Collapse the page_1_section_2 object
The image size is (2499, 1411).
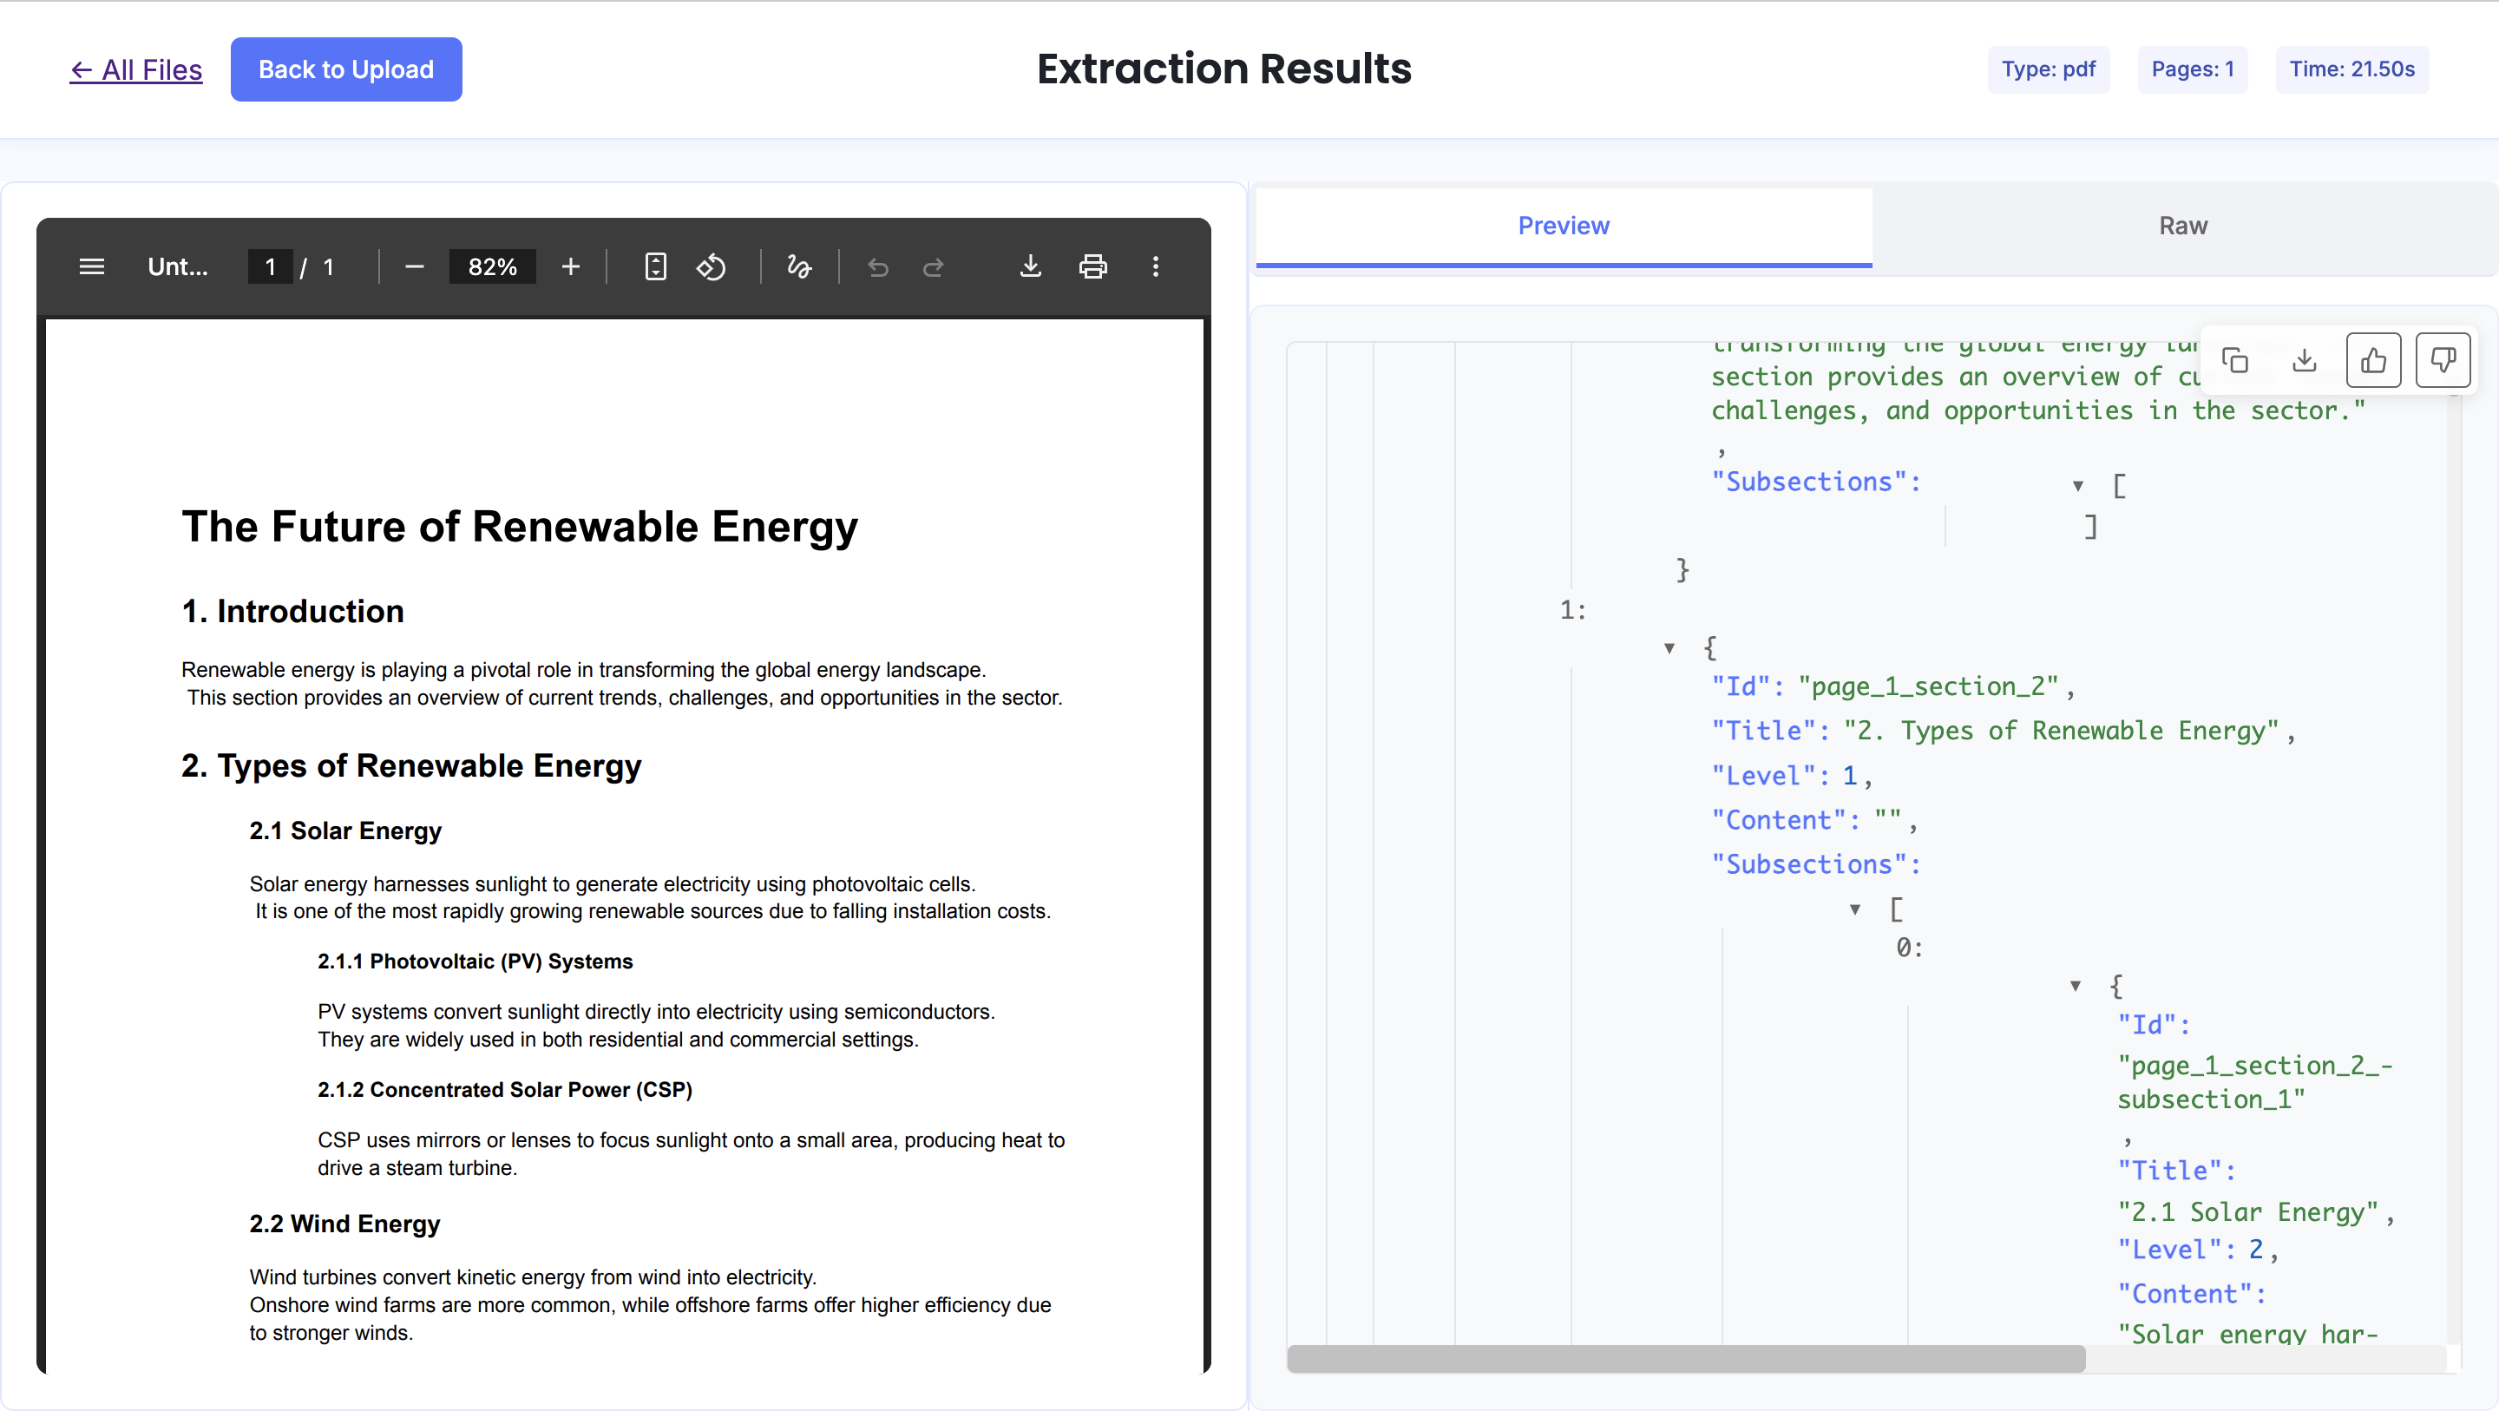click(1669, 648)
